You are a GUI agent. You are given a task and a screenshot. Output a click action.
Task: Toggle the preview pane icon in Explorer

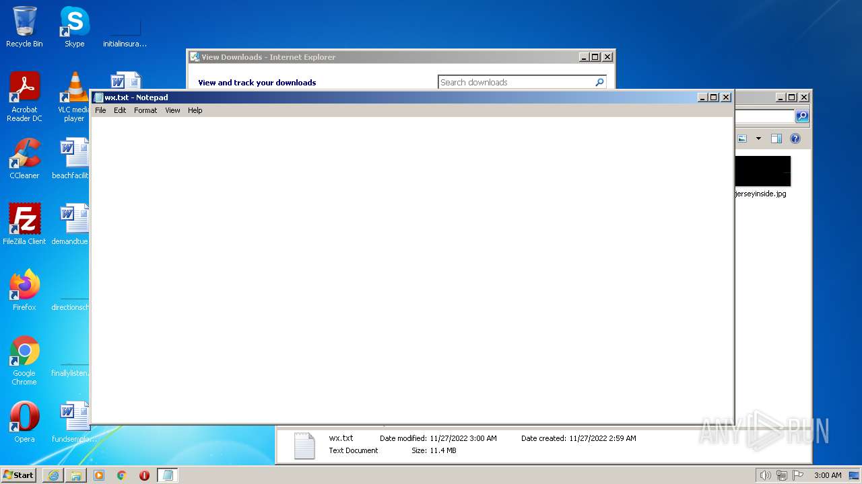776,138
